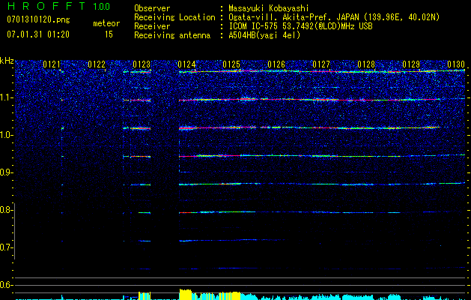The image size is (471, 300).
Task: Select the Ogata-vill. Akita-Pref. JAPAN location text
Action: click(x=334, y=17)
